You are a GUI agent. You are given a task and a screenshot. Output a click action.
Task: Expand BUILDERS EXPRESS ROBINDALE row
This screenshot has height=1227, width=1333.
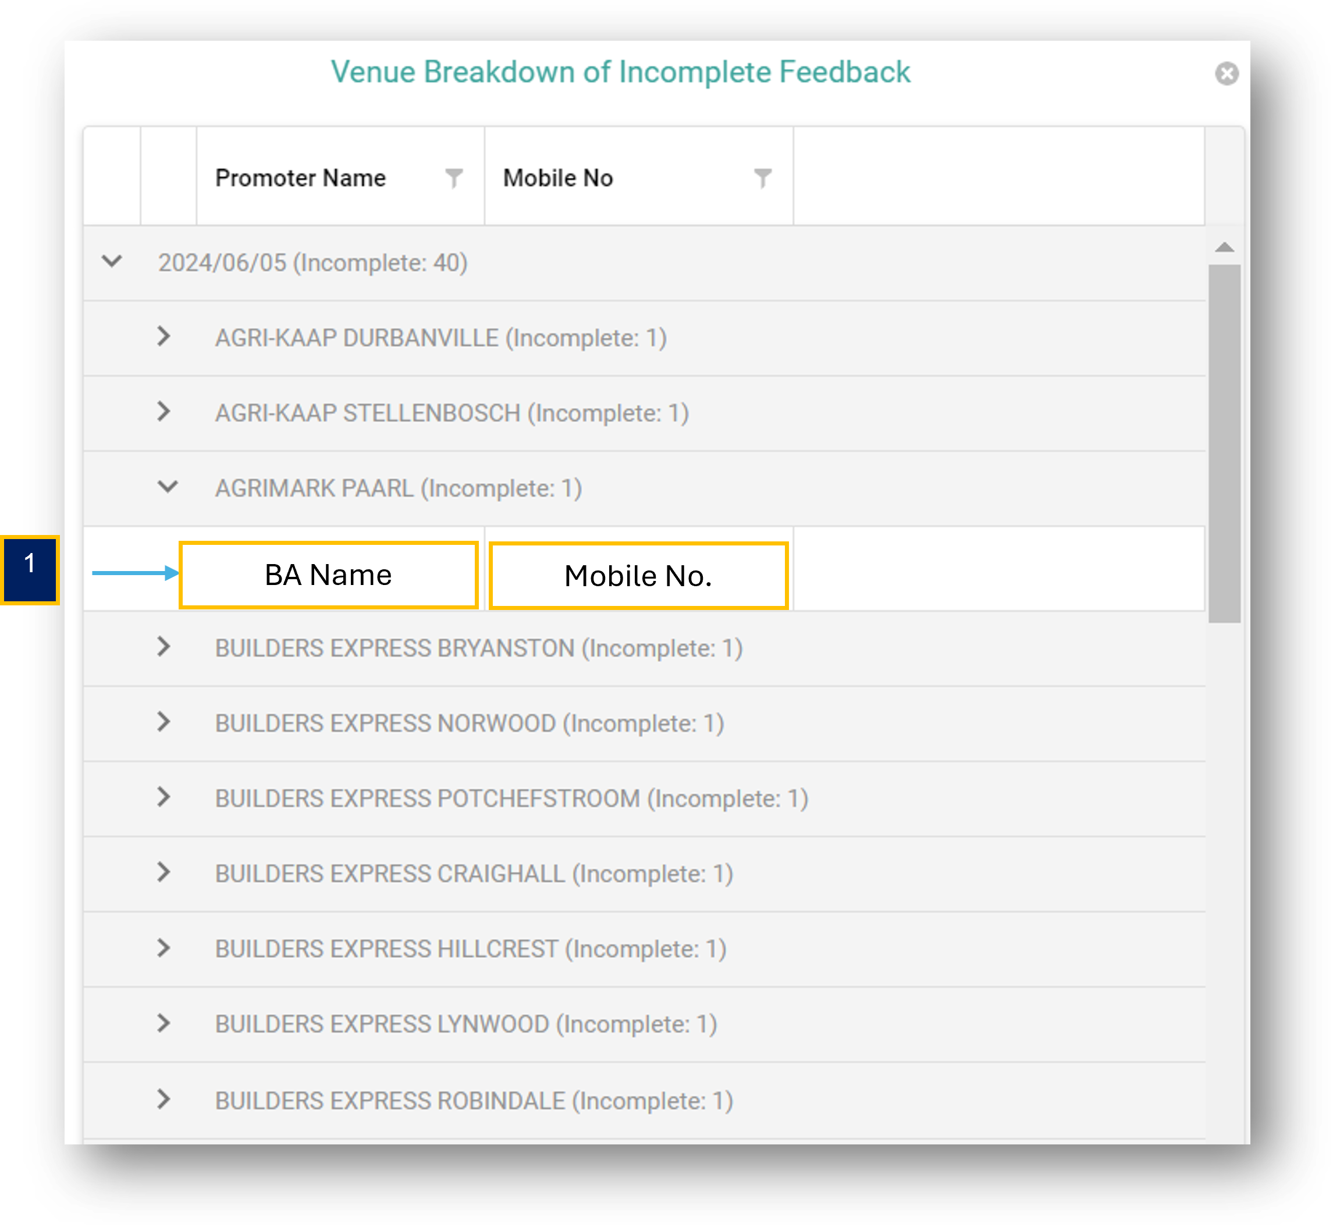[163, 1099]
